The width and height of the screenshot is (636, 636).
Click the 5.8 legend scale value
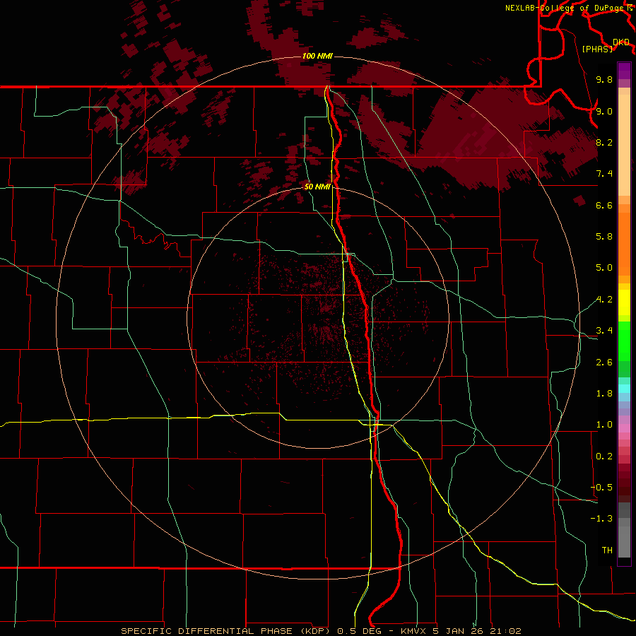[x=604, y=237]
